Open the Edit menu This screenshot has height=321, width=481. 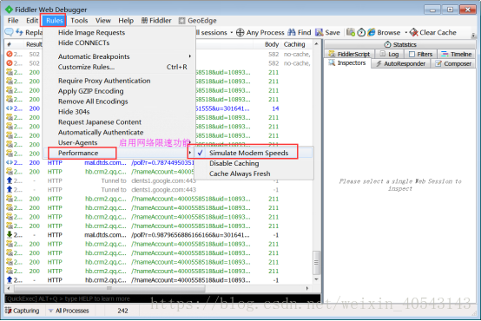point(32,21)
